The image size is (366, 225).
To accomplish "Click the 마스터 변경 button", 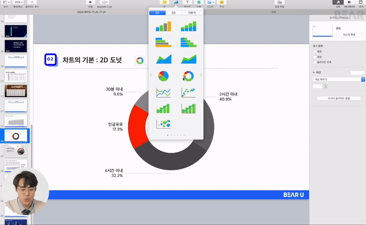I will click(349, 35).
